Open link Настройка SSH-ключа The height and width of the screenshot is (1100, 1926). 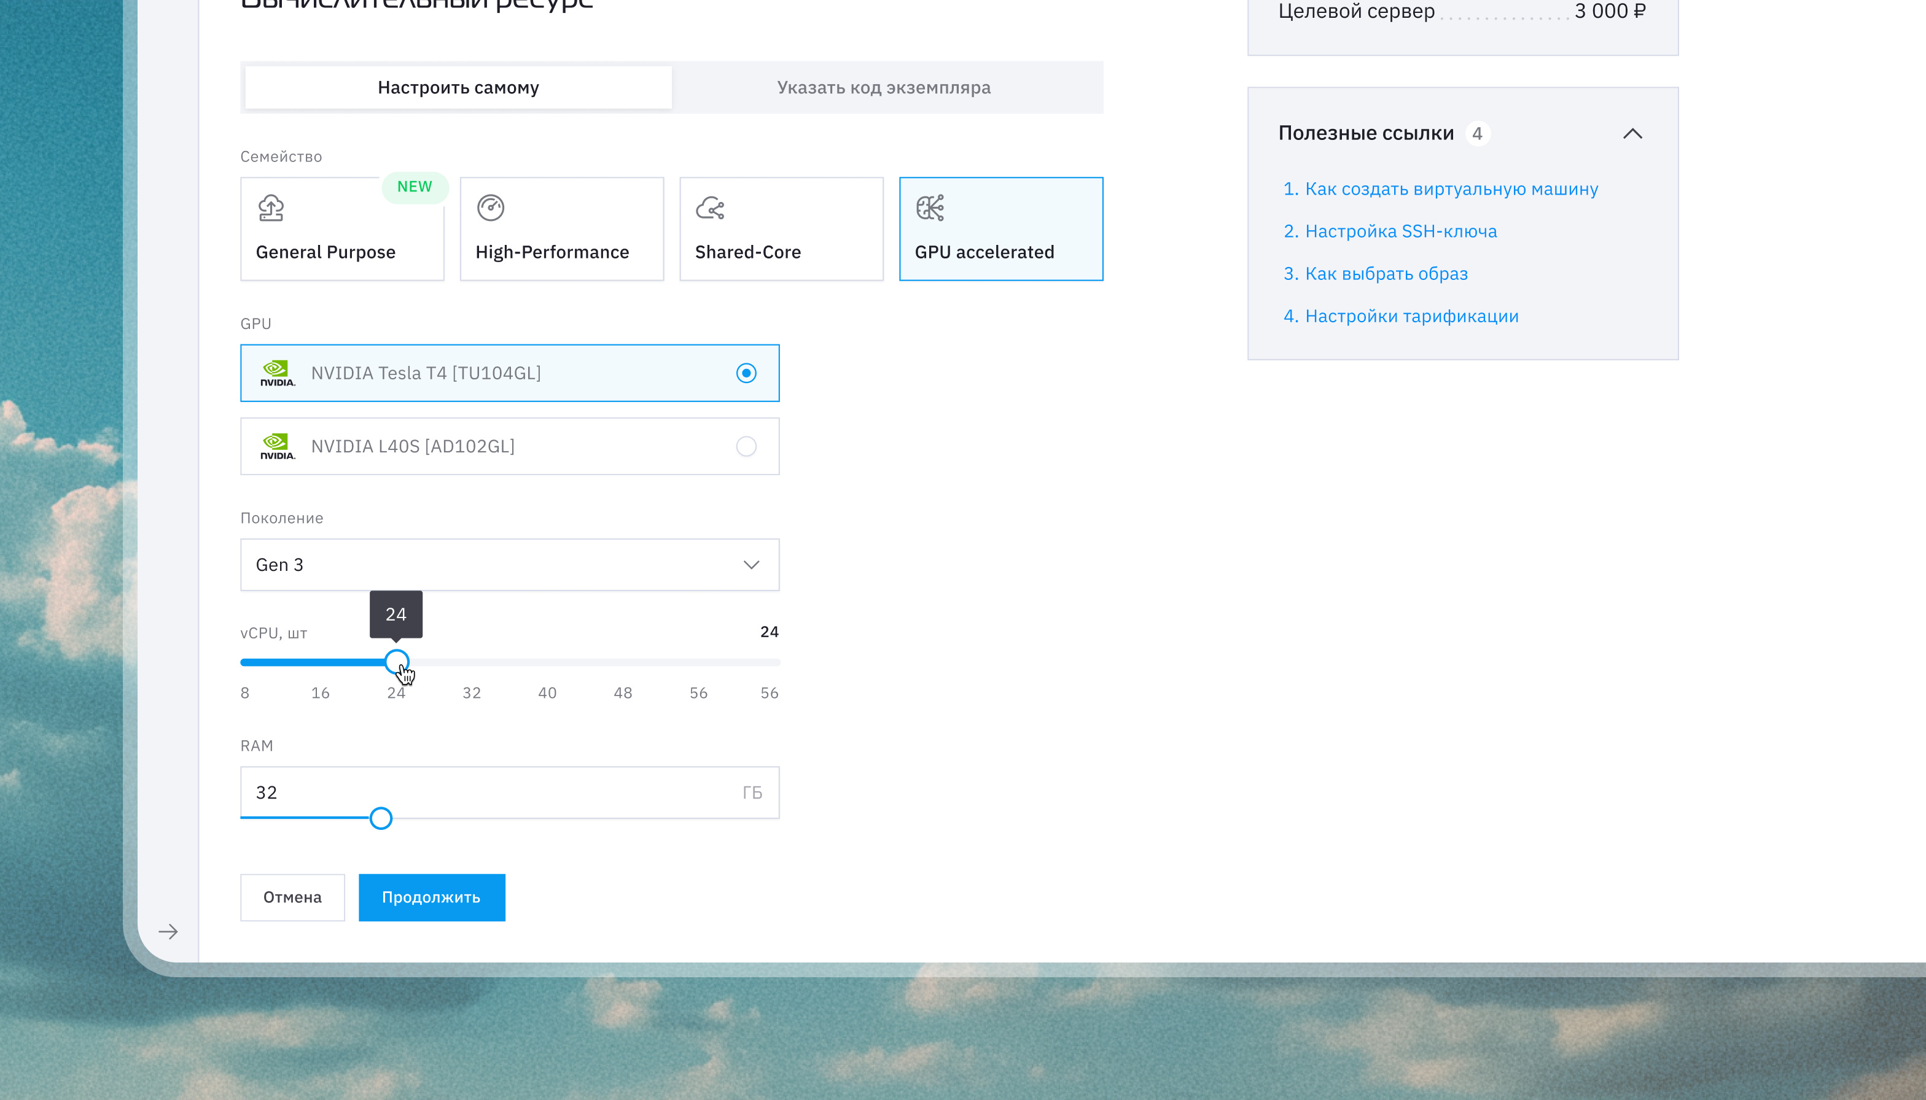click(x=1401, y=231)
